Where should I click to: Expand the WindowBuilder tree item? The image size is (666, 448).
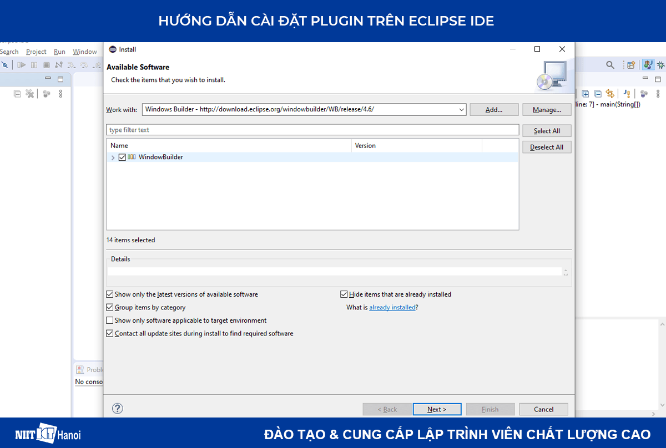[x=113, y=157]
